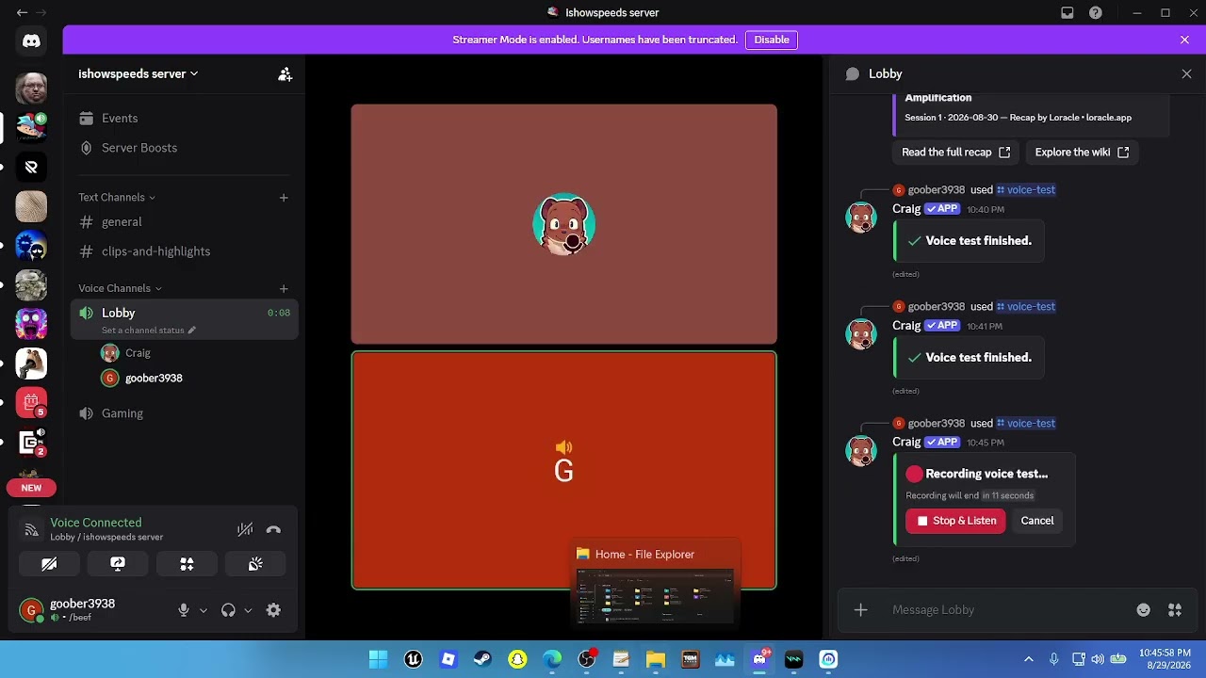Open the attachment plus button in chat
1206x678 pixels.
[860, 610]
